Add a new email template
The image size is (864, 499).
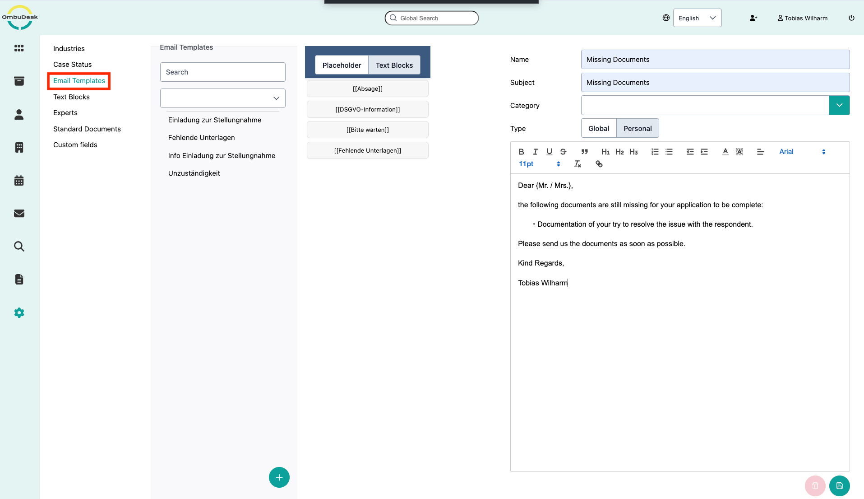click(x=279, y=477)
